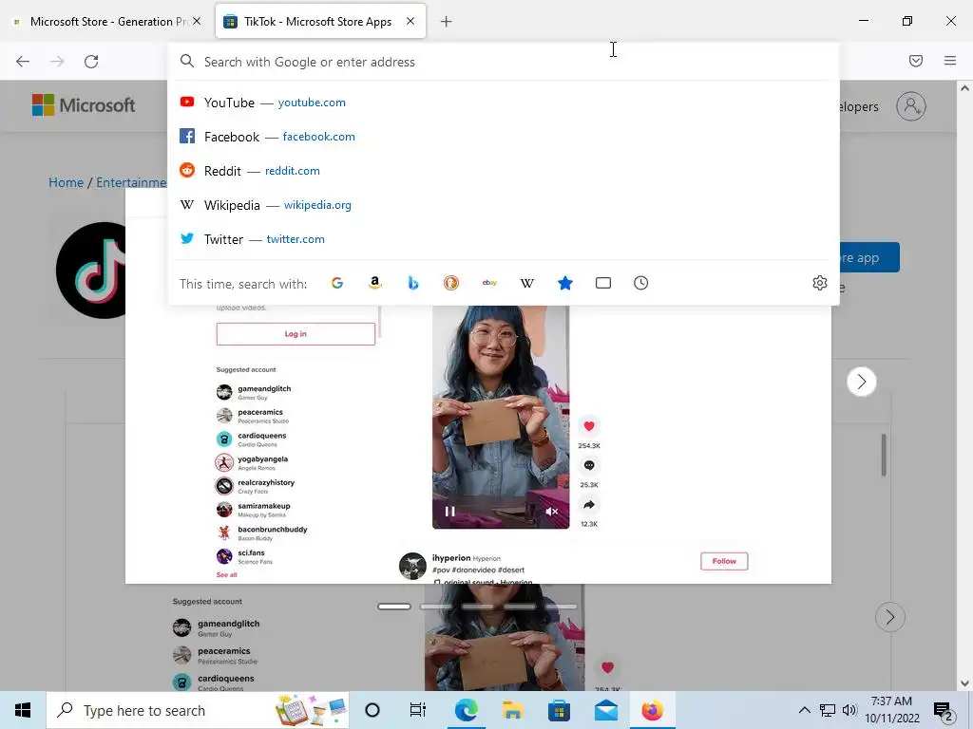
Task: Open the Mail app from taskbar
Action: pos(605,710)
